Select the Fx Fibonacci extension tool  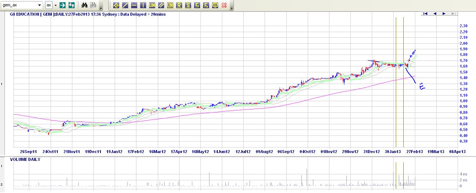click(x=206, y=5)
